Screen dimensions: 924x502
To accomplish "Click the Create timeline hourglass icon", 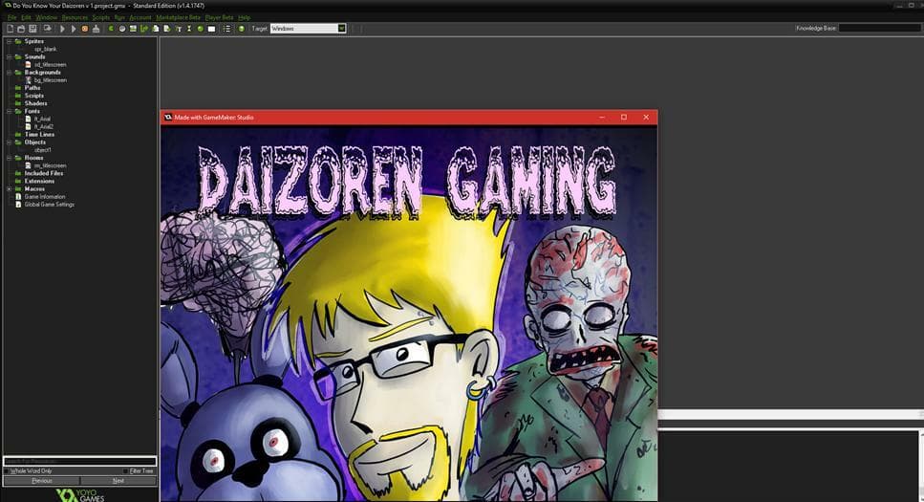I will (189, 29).
